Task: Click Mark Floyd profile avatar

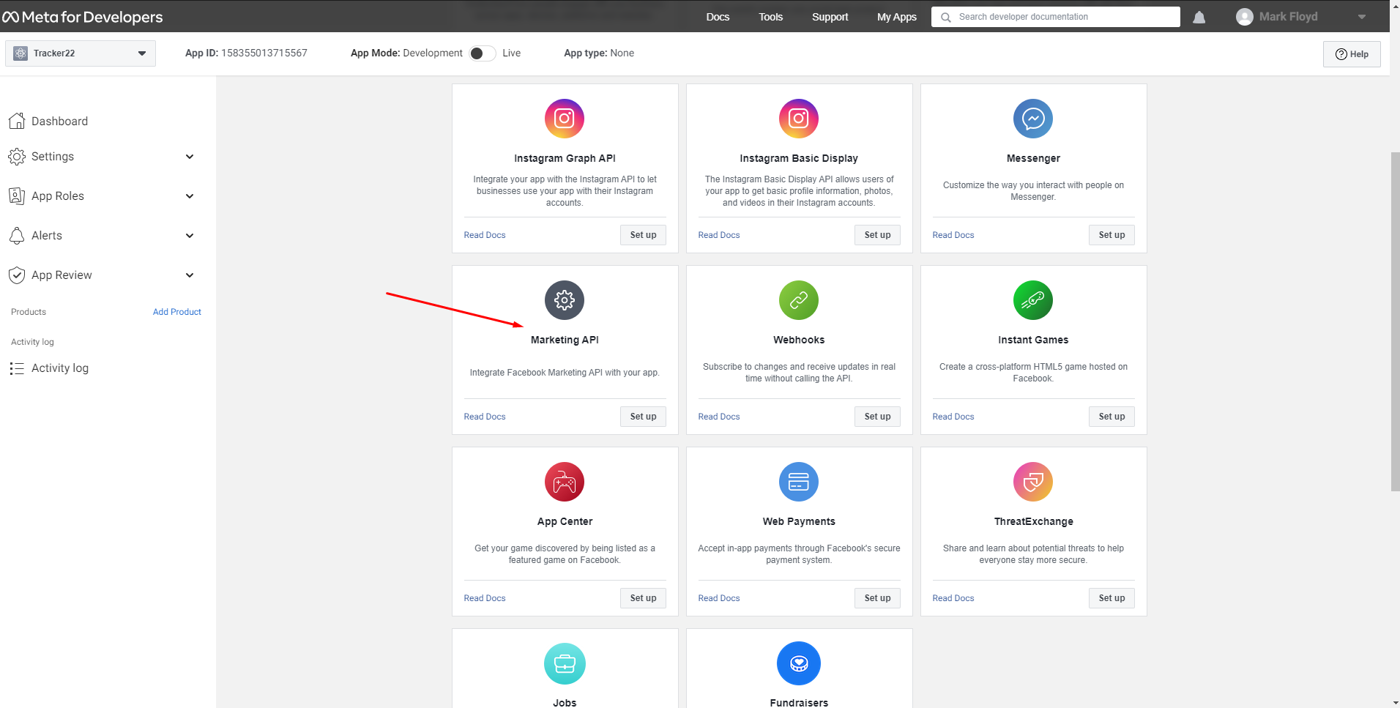Action: (x=1245, y=17)
